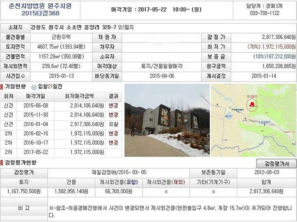Click the 매각기일 2017-05-22 header text
Viewport: 297px width, 222px height.
[156, 9]
